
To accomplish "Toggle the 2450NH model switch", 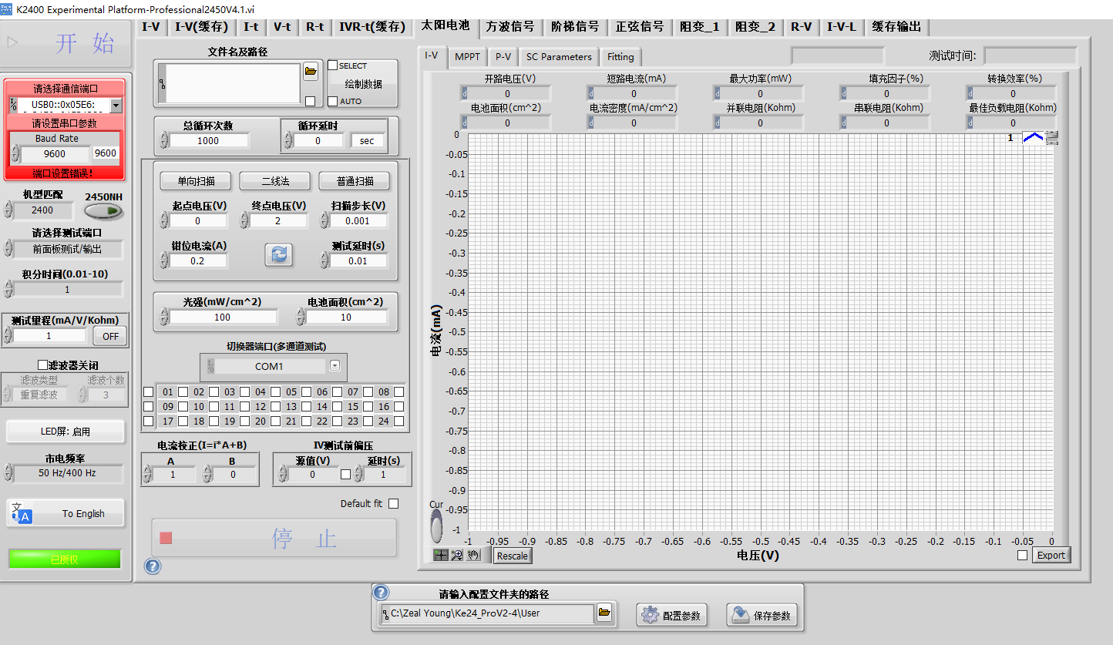I will pyautogui.click(x=103, y=211).
